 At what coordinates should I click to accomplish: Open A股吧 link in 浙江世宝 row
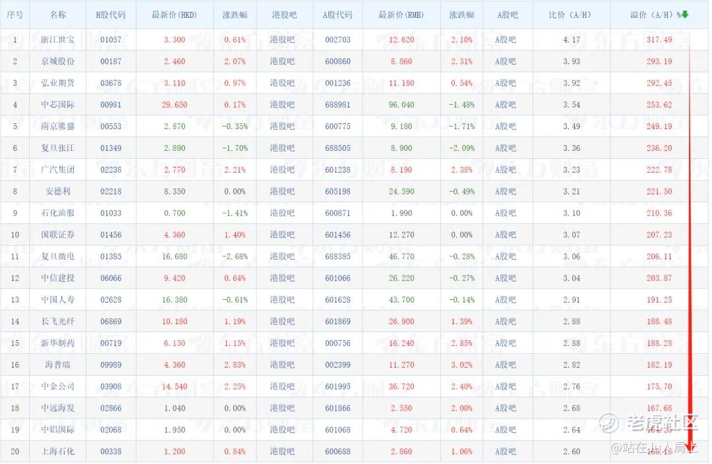(506, 40)
